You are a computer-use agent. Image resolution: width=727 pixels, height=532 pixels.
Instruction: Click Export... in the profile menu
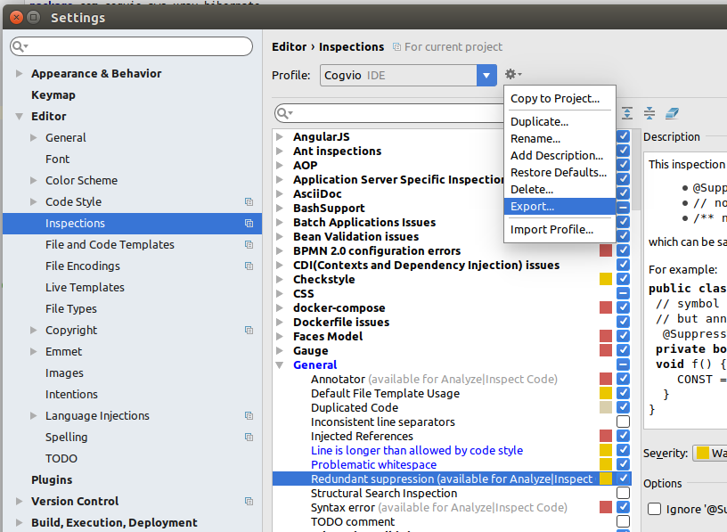tap(560, 207)
